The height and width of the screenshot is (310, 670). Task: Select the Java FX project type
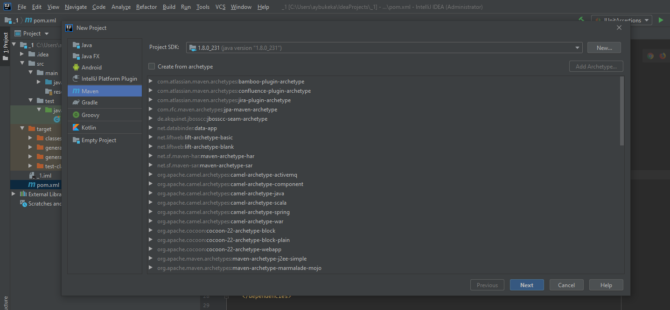click(105, 56)
